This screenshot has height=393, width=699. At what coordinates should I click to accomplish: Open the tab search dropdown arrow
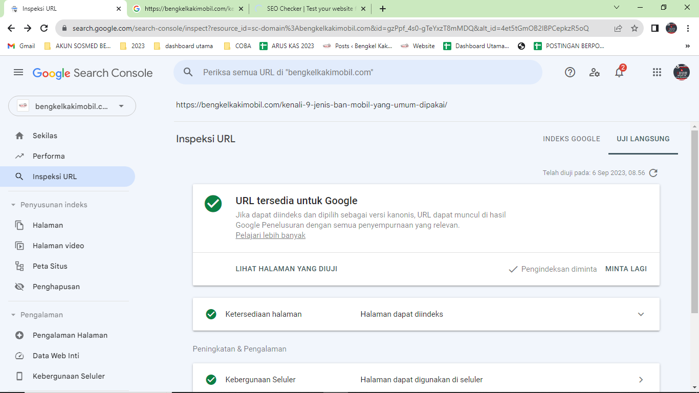click(617, 7)
